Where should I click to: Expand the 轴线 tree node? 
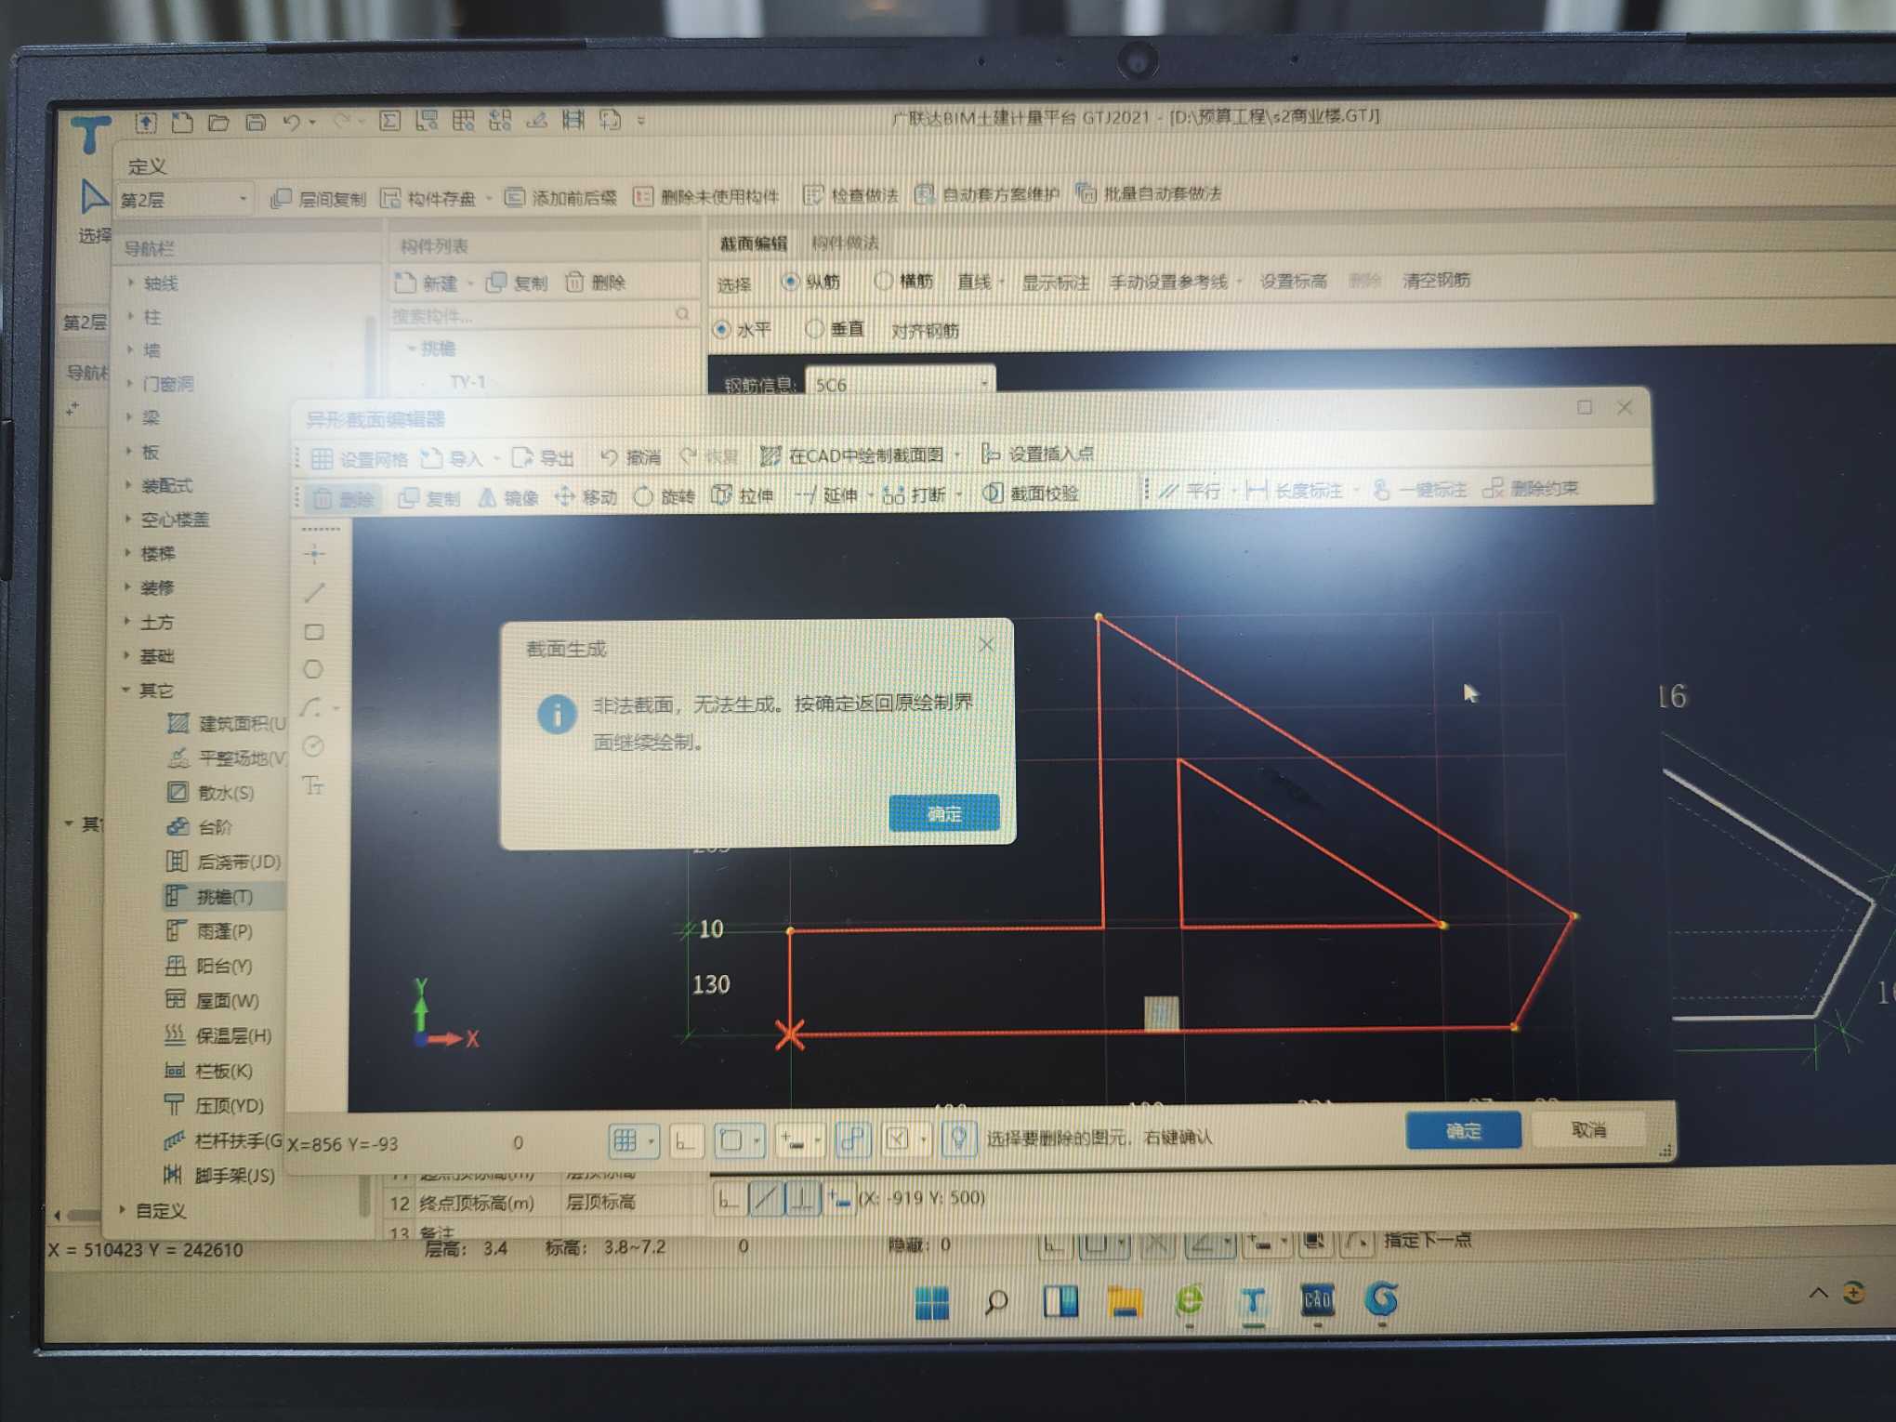(130, 283)
